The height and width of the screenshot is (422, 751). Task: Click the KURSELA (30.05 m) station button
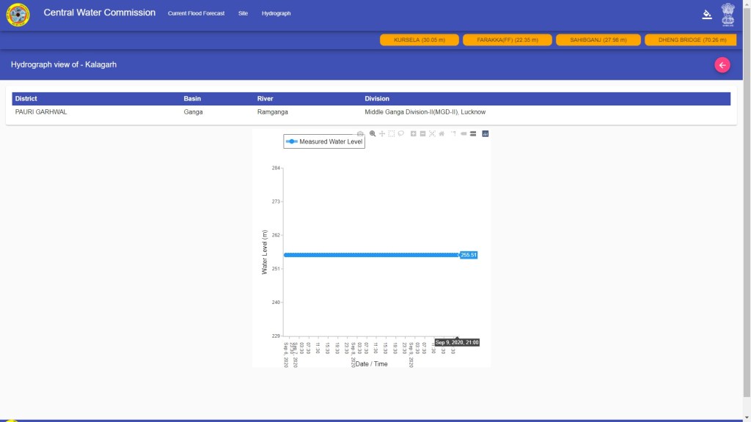pos(420,40)
